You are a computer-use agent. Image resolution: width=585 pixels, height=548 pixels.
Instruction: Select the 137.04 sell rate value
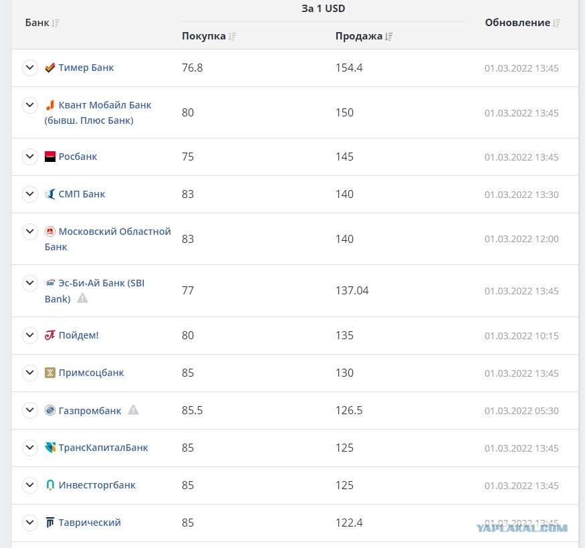point(352,290)
